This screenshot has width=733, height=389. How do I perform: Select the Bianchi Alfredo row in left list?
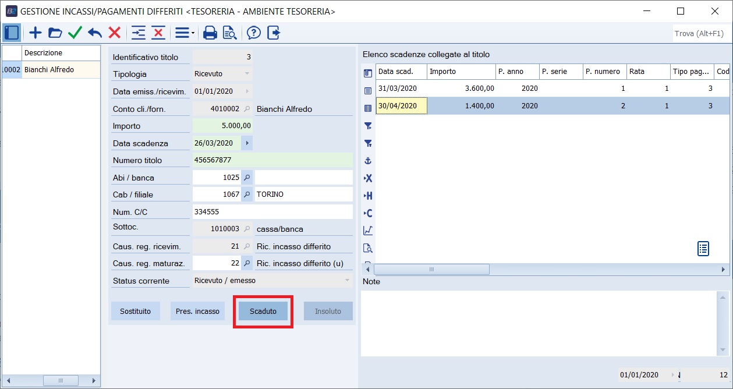[x=51, y=70]
